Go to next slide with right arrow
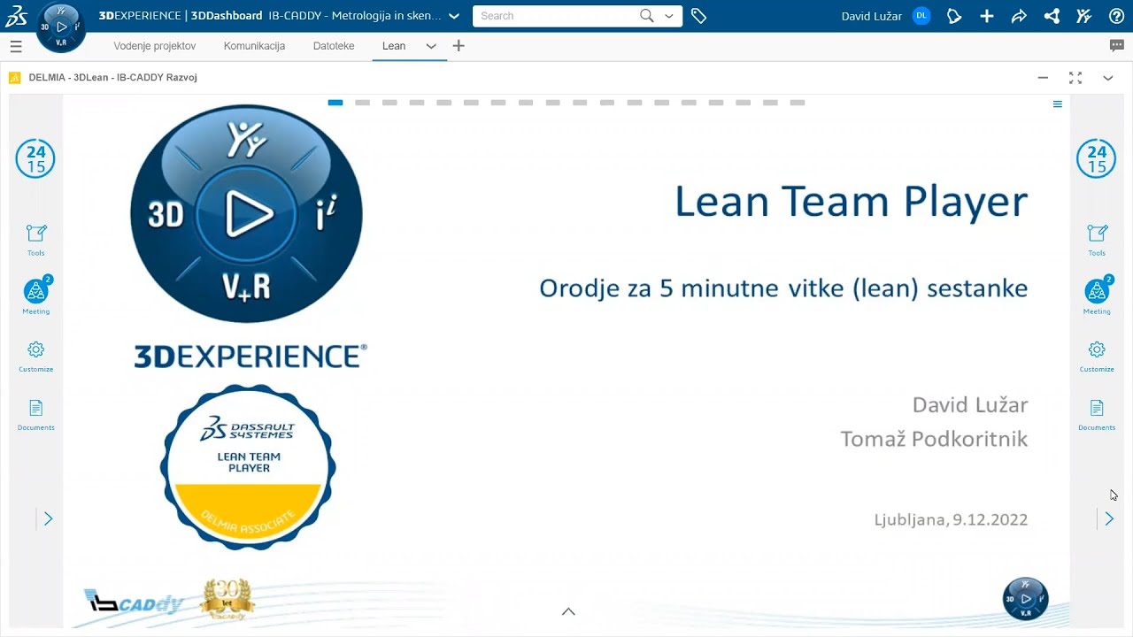This screenshot has height=637, width=1133. point(1109,519)
